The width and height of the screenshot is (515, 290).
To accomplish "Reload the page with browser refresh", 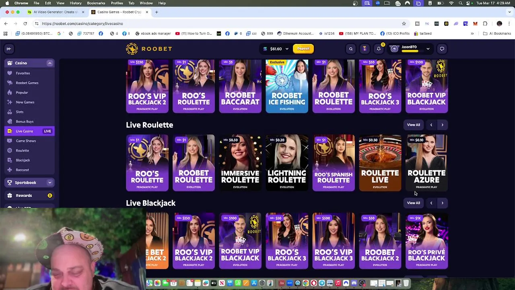I will point(25,24).
